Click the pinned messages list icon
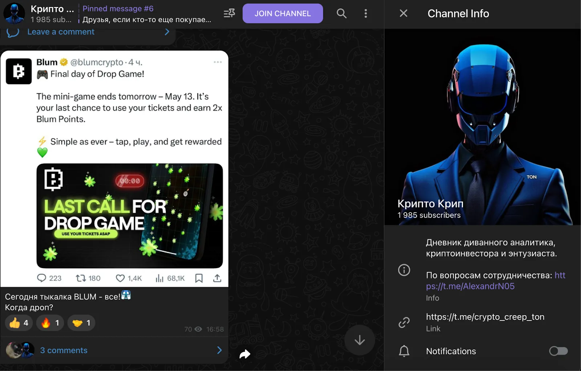581x371 pixels. click(x=229, y=13)
